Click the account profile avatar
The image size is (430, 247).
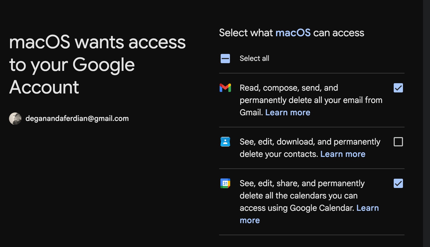tap(15, 119)
